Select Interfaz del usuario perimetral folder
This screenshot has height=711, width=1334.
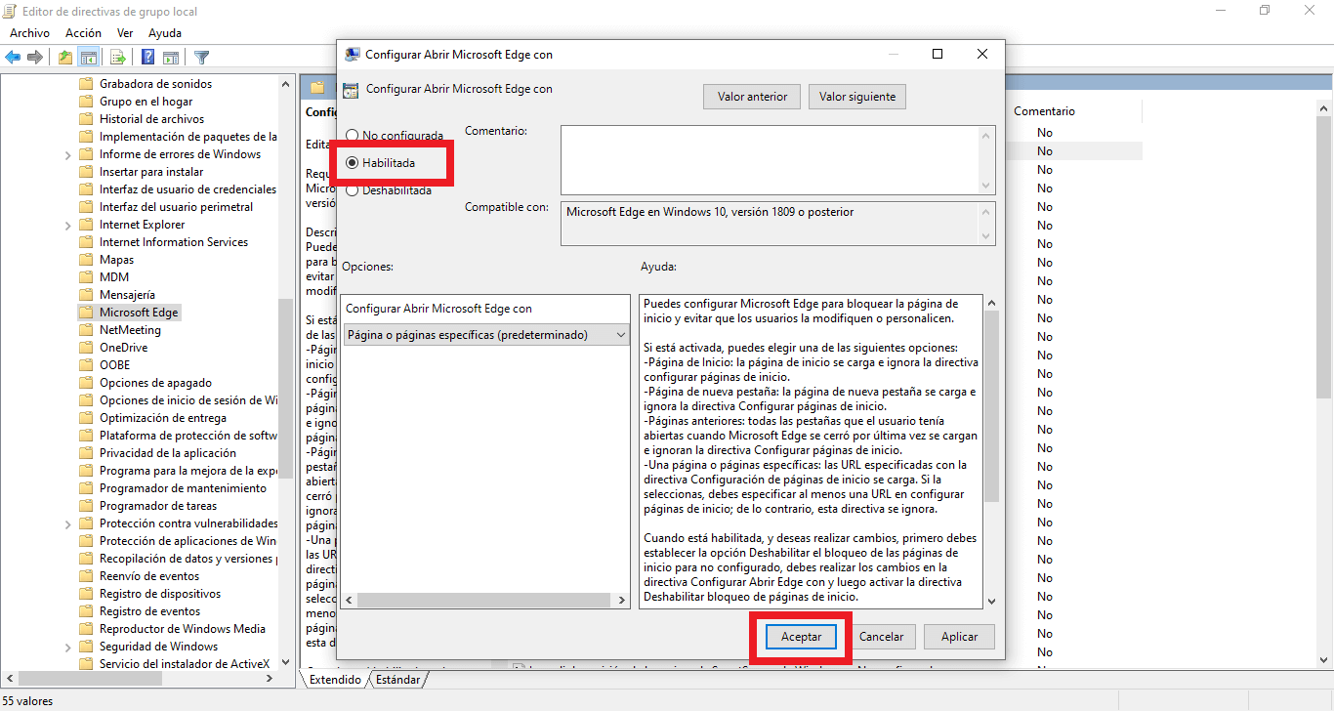tap(176, 207)
